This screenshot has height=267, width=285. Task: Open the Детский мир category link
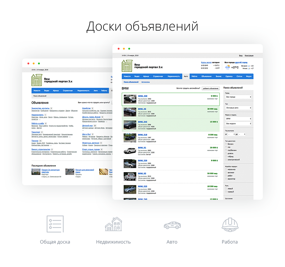coord(87,125)
